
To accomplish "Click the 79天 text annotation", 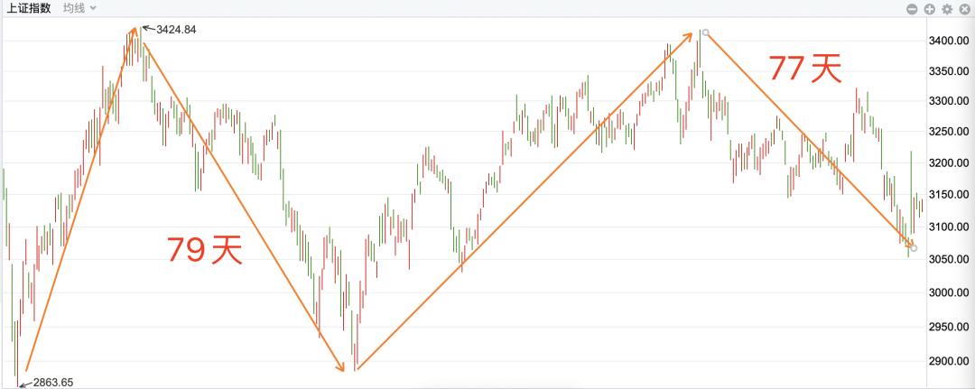I will [x=205, y=249].
